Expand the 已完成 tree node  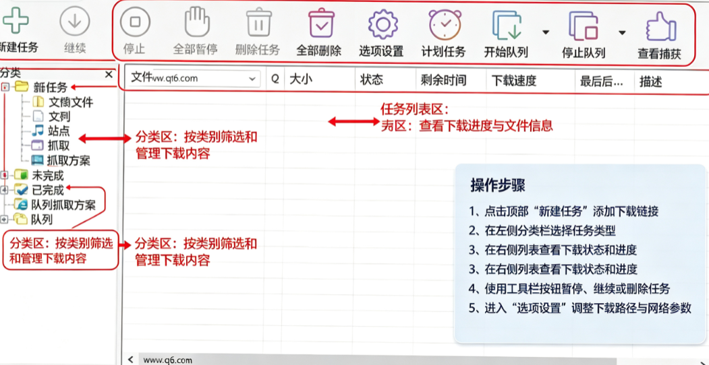(5, 190)
